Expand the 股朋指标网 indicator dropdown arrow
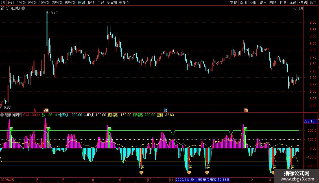Screen dimensions: 319x183 click(2, 115)
